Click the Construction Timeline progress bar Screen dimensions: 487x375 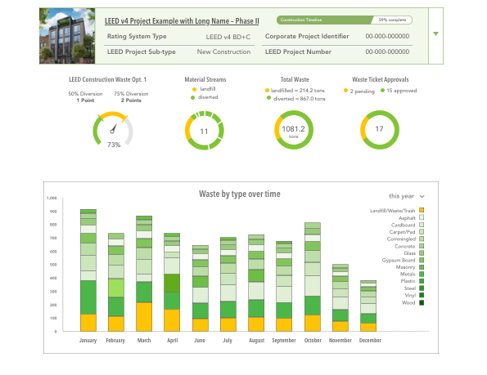pos(344,20)
